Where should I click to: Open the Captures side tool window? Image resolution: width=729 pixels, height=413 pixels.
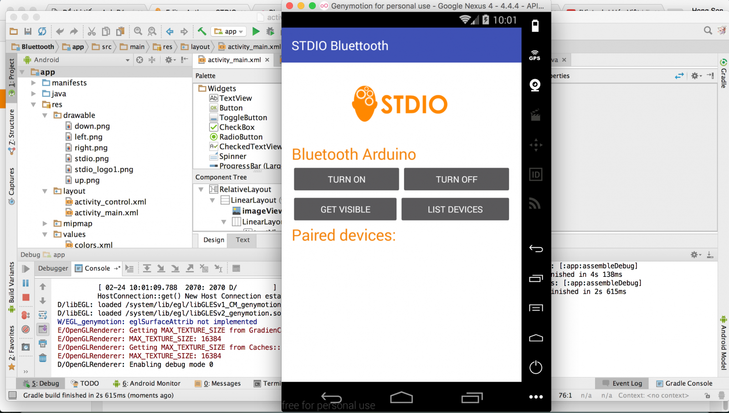[12, 185]
